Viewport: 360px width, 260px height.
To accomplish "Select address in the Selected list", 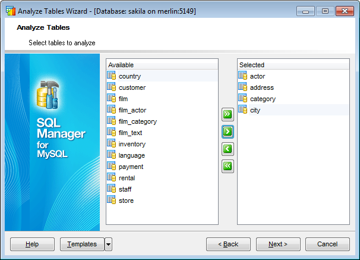I will (x=262, y=87).
